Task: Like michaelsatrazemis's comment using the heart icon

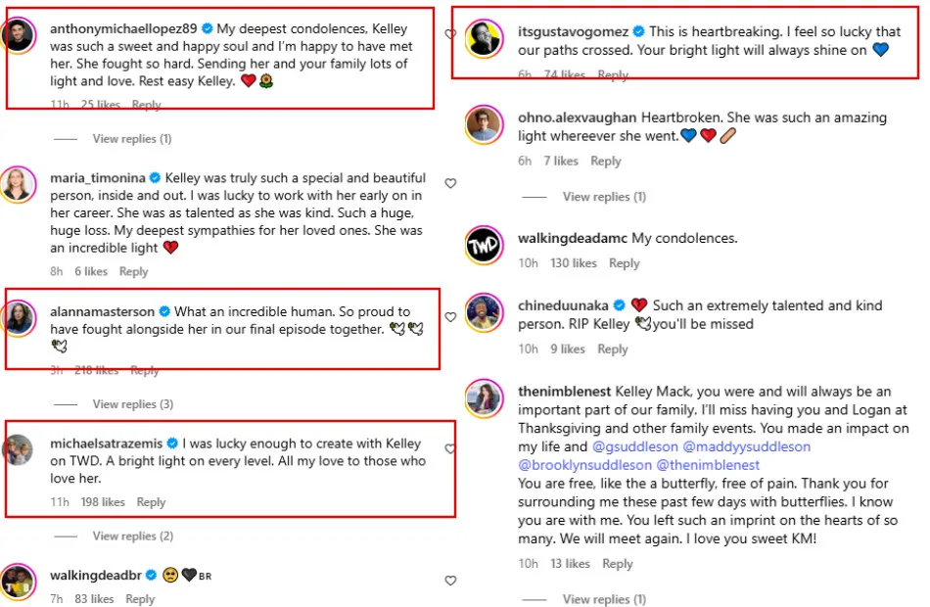Action: click(450, 449)
